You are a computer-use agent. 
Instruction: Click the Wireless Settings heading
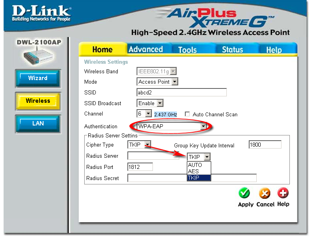pos(106,62)
